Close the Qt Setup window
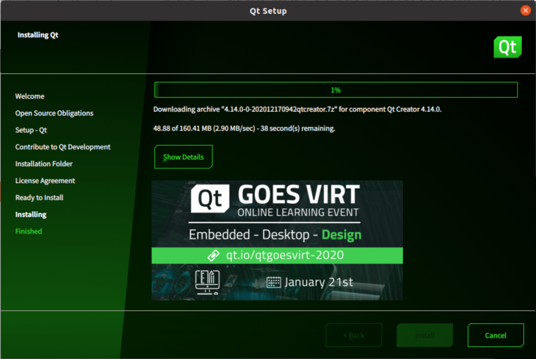Image resolution: width=536 pixels, height=359 pixels. click(525, 11)
